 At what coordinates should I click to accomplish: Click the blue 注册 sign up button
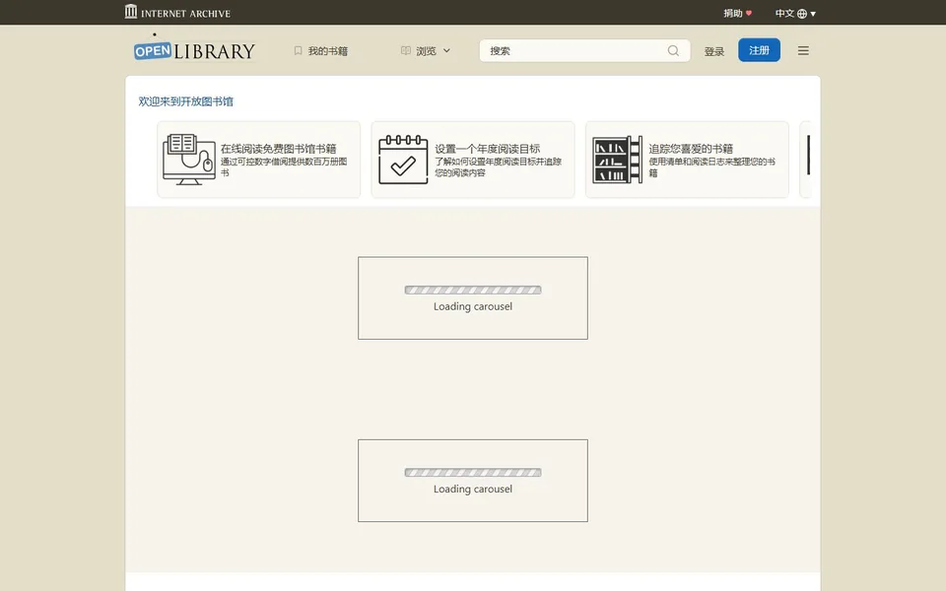coord(759,50)
